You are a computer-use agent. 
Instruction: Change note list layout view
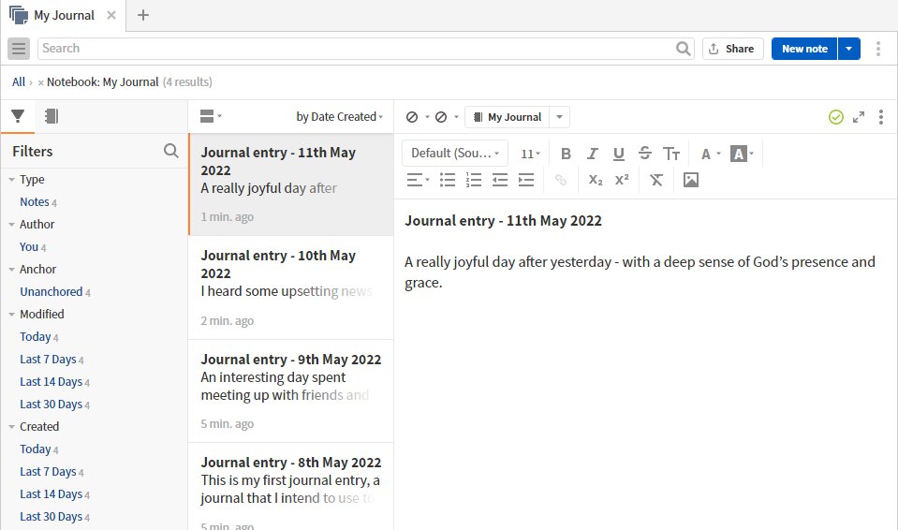[x=211, y=116]
